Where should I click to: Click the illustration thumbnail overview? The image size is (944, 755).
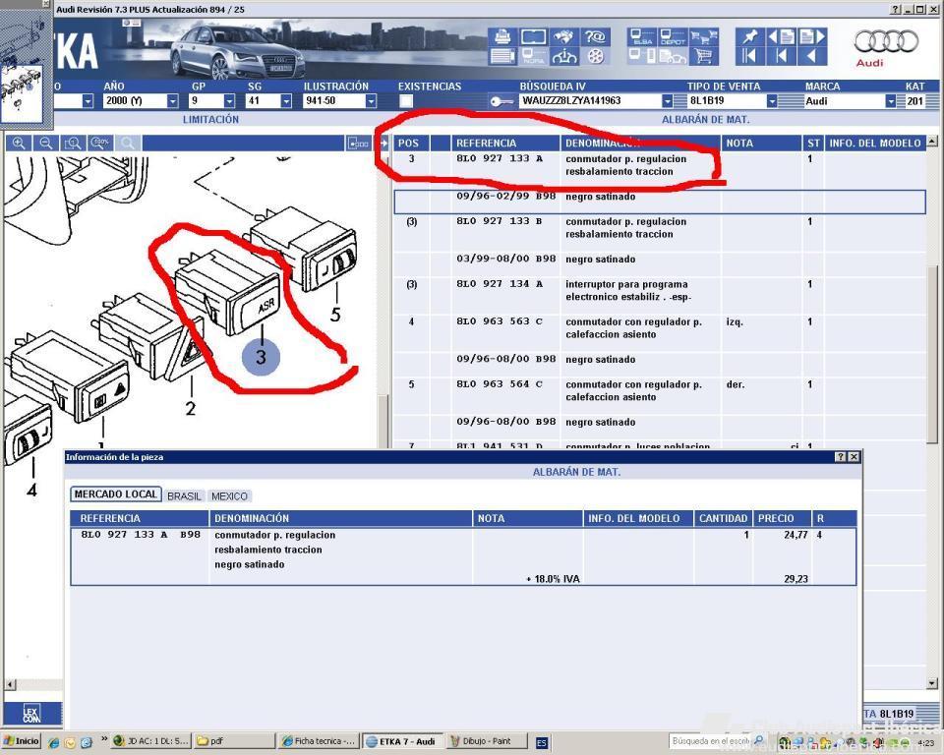(x=22, y=92)
